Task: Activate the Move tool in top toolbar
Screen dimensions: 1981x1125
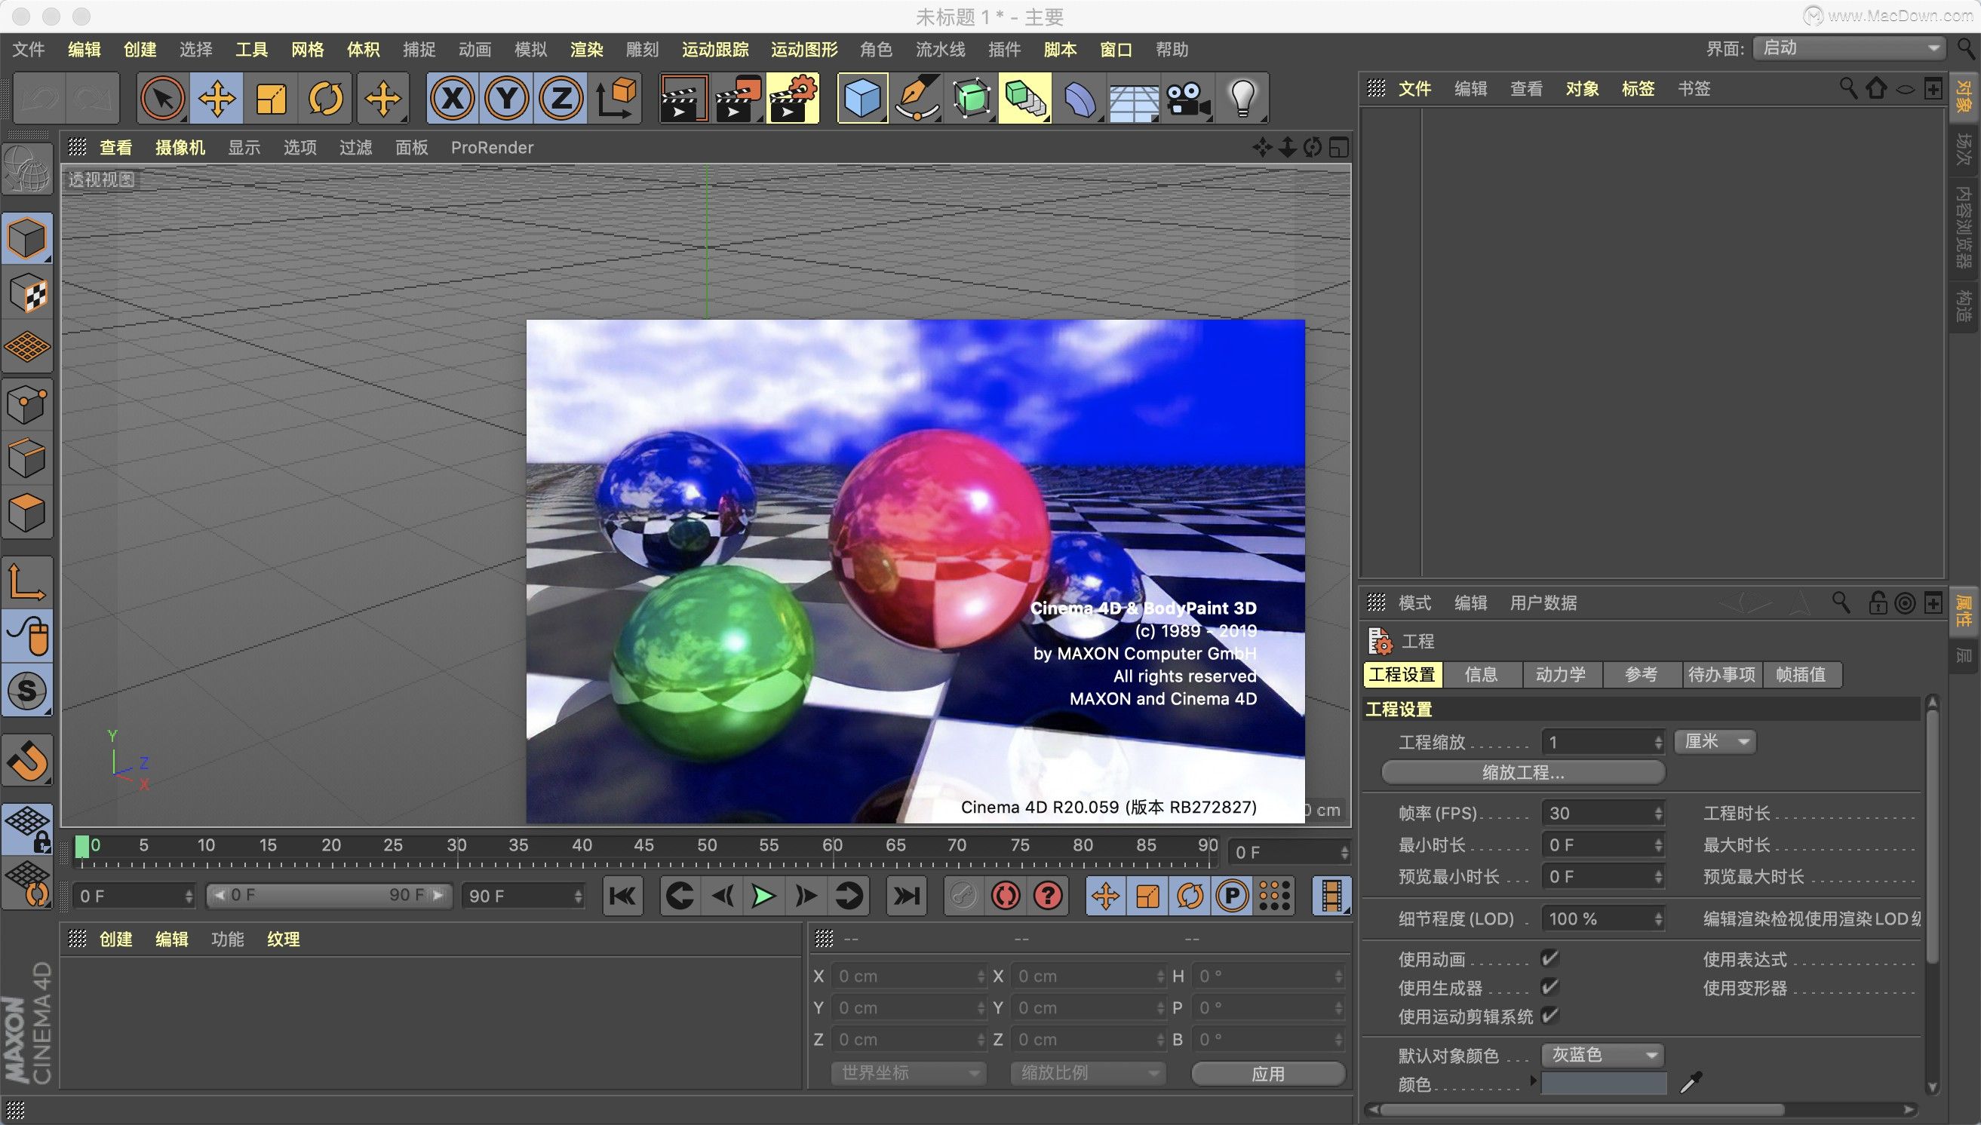Action: point(217,99)
